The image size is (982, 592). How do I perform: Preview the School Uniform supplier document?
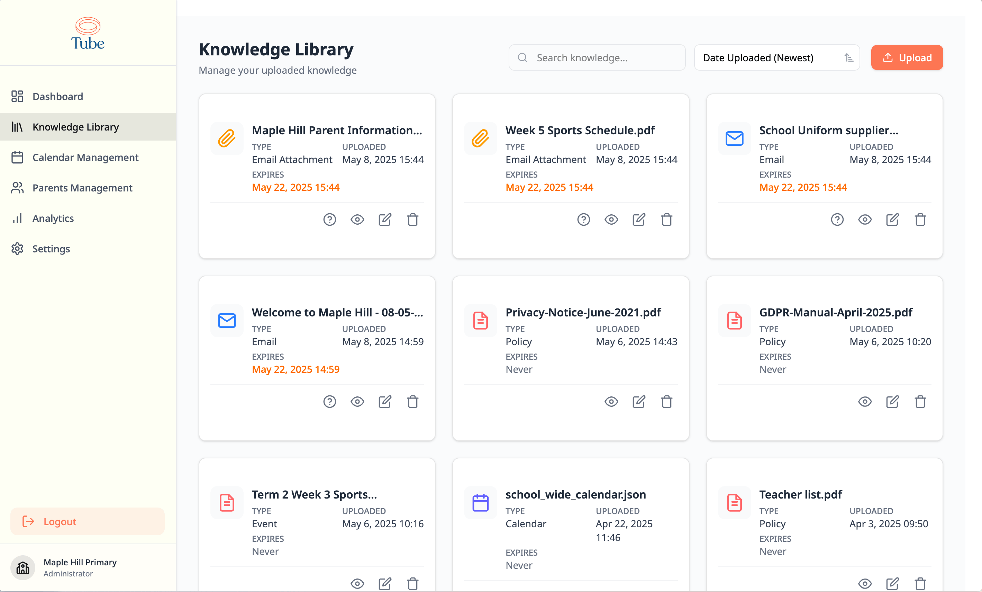tap(865, 219)
